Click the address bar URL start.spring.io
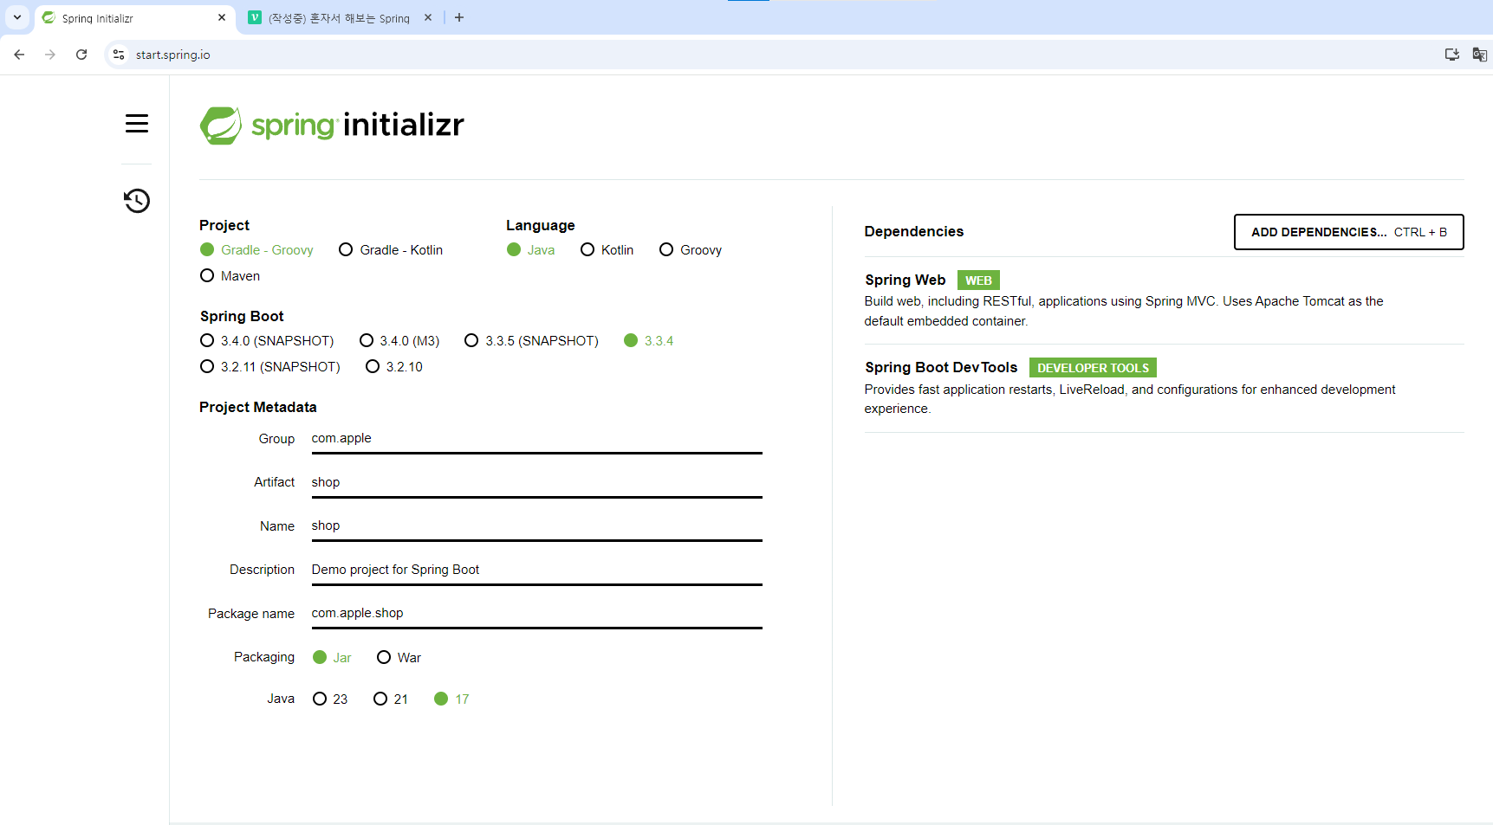Viewport: 1493px width, 825px height. pyautogui.click(x=173, y=55)
